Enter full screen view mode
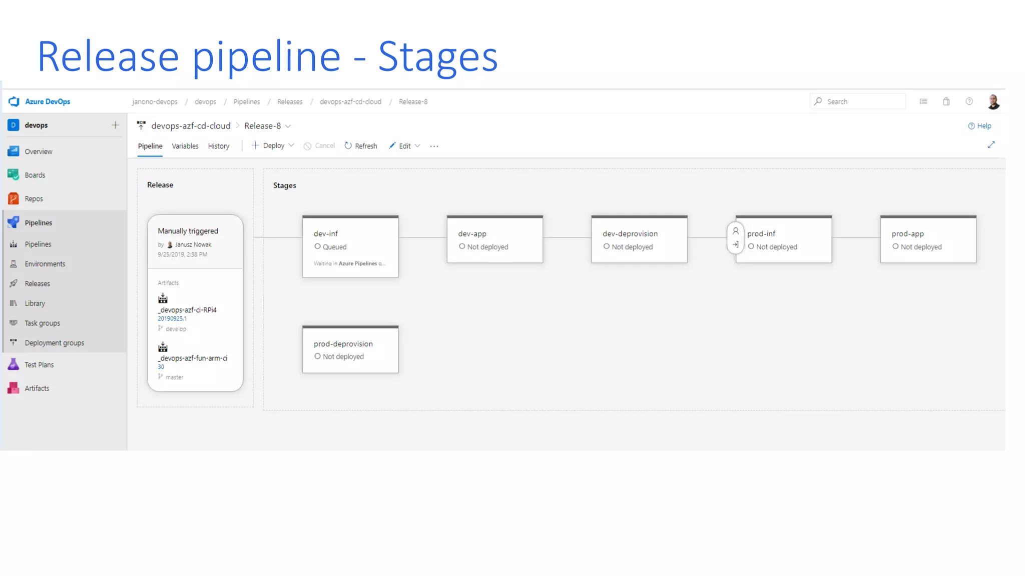1025x576 pixels. [991, 144]
